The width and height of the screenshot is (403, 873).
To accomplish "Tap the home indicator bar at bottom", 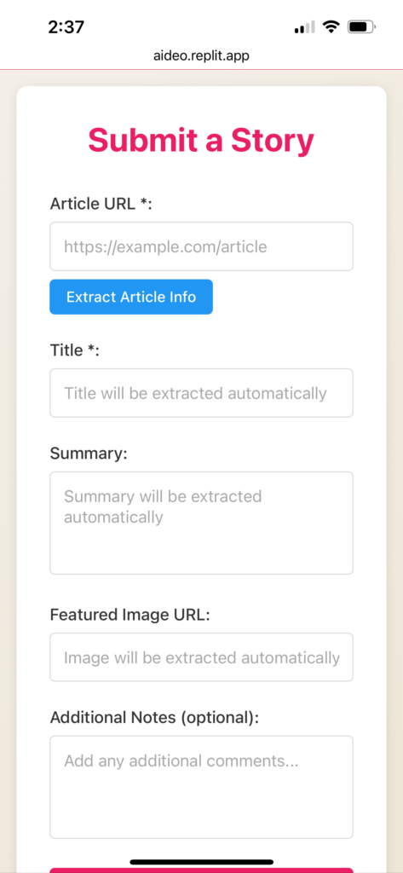I will tap(201, 862).
